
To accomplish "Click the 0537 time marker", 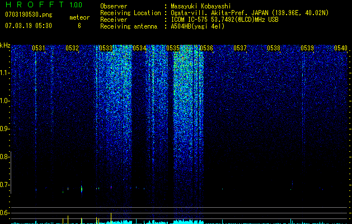I will coord(240,48).
